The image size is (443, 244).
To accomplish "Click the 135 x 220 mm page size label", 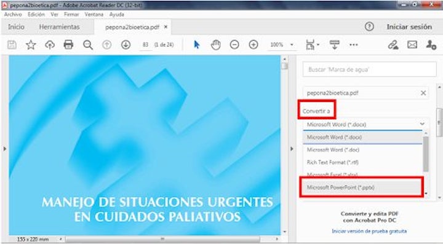I will [x=33, y=239].
